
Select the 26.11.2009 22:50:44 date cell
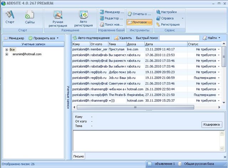point(166,89)
